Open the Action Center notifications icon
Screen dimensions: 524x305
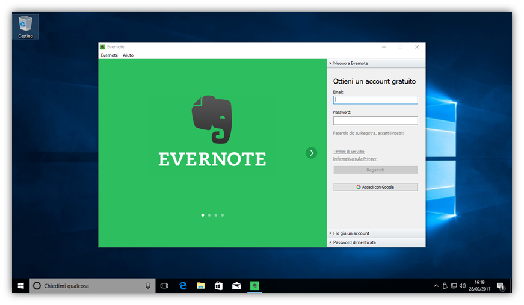point(501,286)
